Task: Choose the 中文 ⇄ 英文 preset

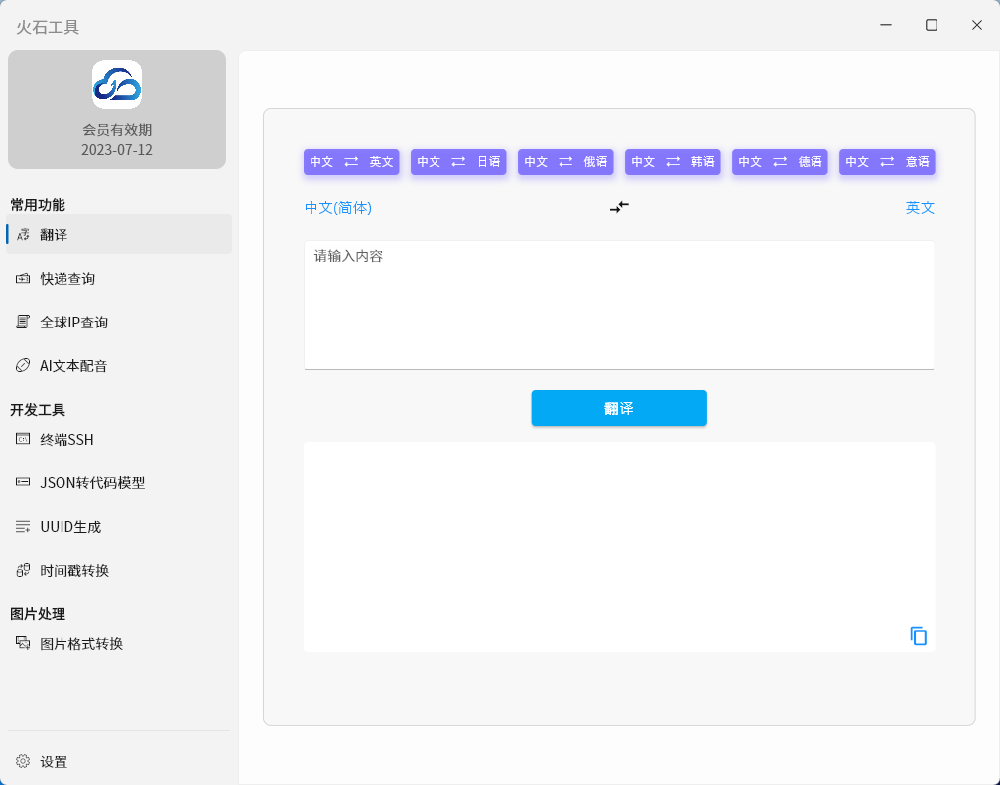Action: coord(351,162)
